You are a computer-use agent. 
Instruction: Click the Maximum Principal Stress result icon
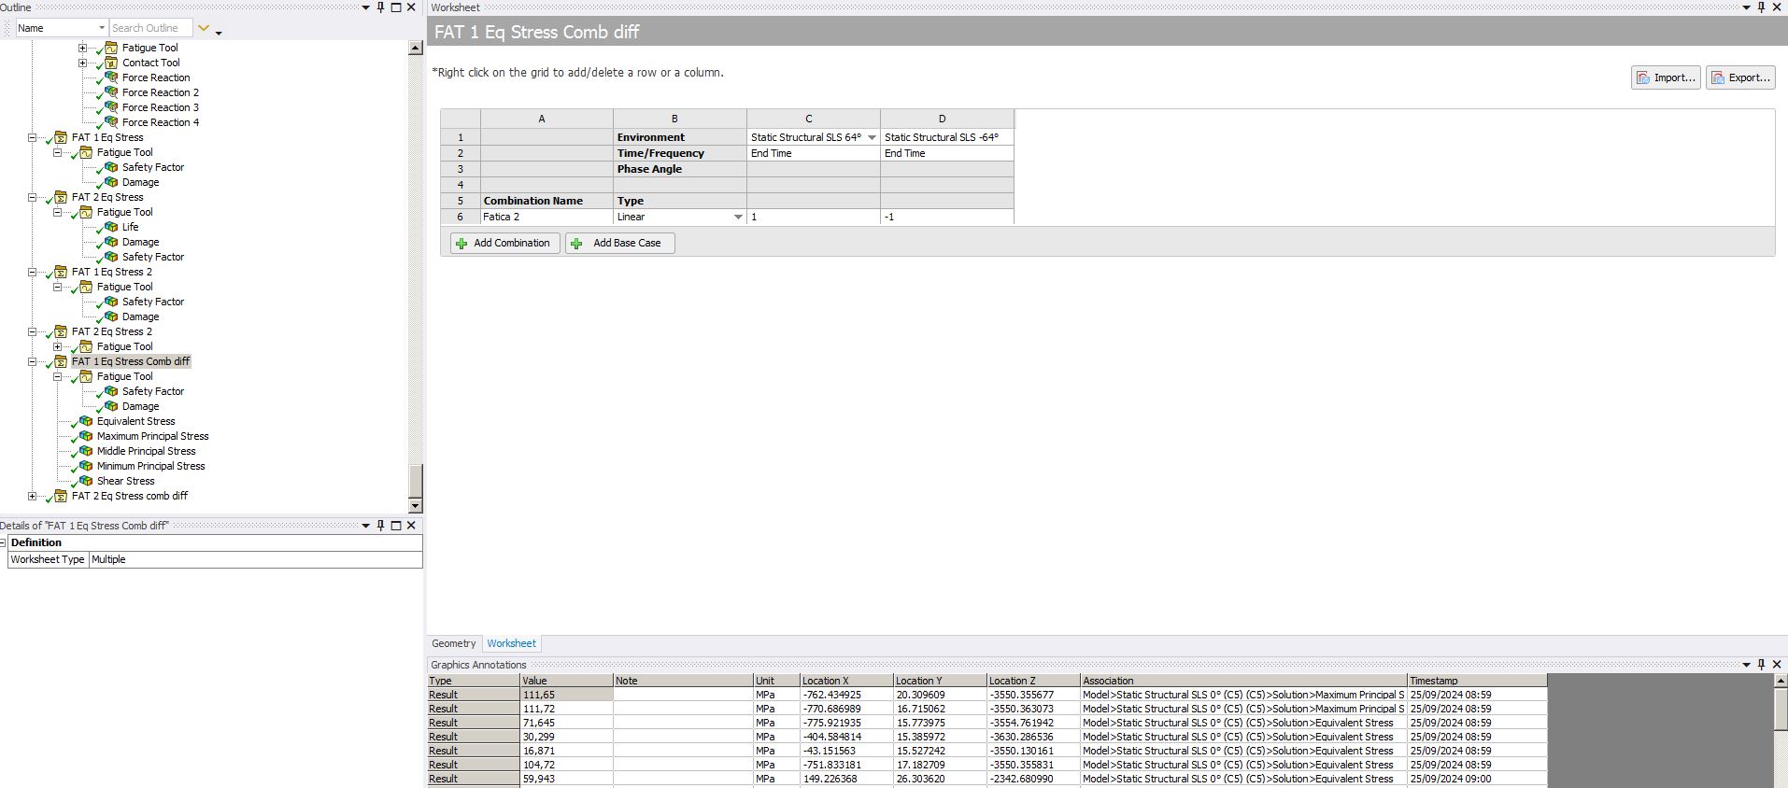[x=86, y=436]
